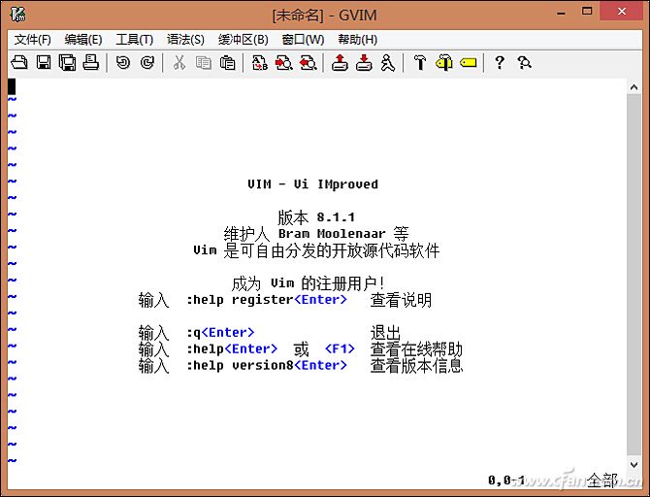Minimize the GVIM window
650x497 pixels.
[561, 13]
